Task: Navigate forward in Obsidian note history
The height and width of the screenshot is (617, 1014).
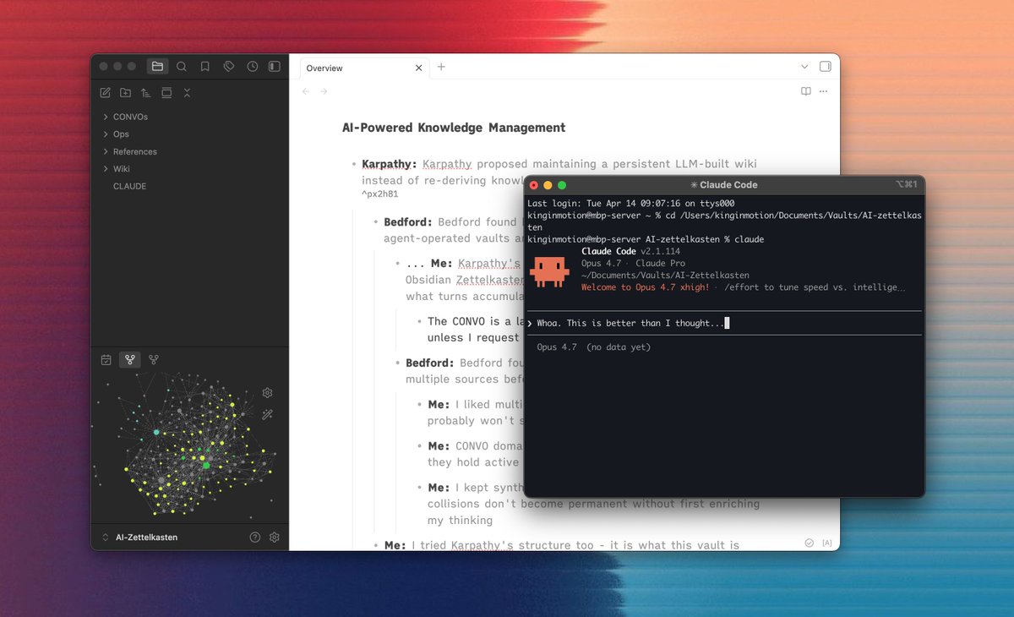Action: point(324,91)
